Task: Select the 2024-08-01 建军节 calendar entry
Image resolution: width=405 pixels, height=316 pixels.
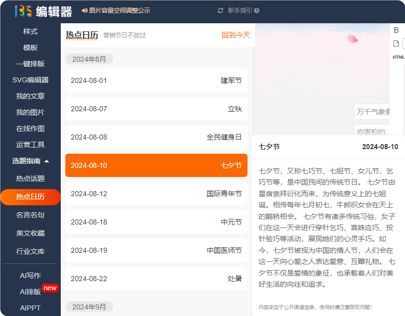Action: tap(156, 80)
